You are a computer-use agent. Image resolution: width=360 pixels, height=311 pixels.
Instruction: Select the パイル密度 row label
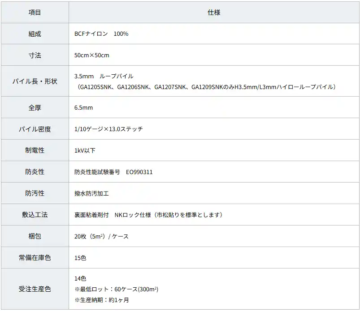coord(35,129)
